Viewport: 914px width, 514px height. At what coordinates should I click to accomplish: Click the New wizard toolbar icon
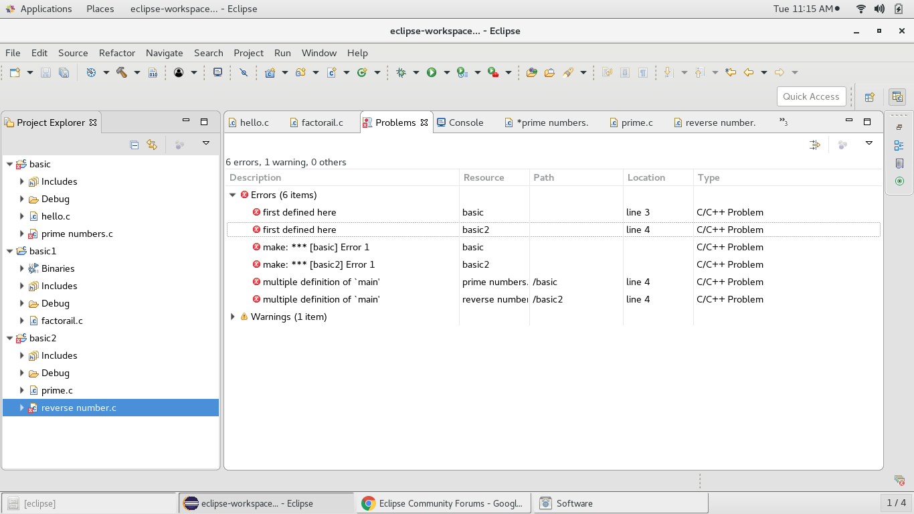click(15, 72)
